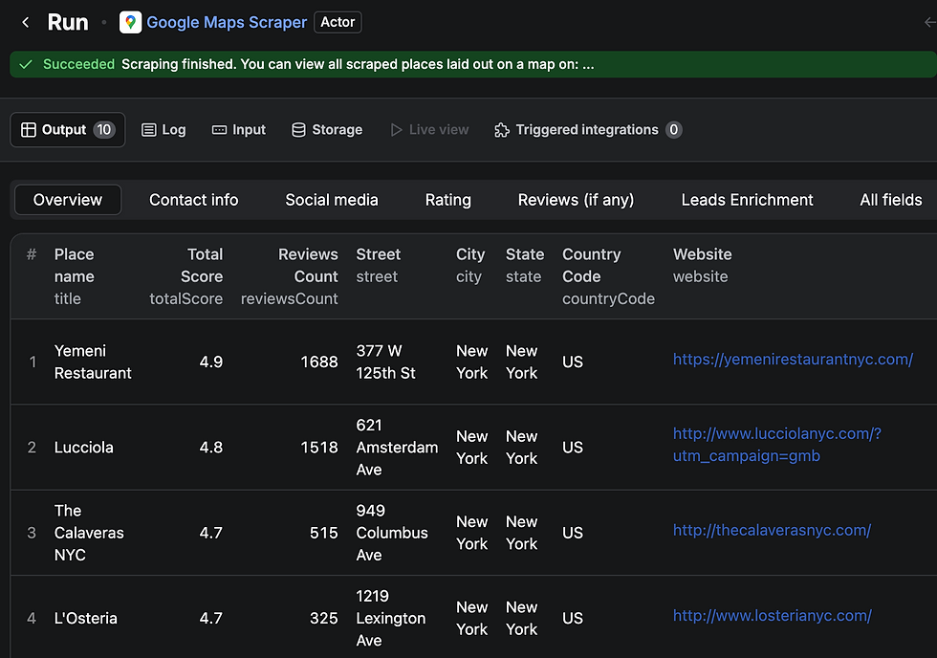Switch to Reviews (if any) tab
Screen dimensions: 937x658
(575, 200)
